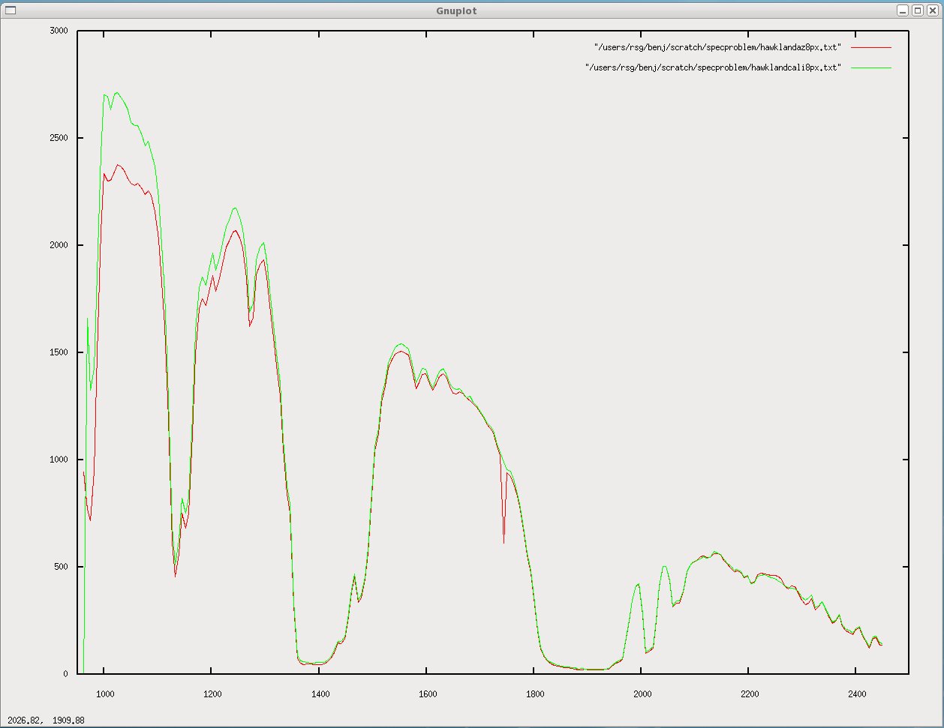This screenshot has width=944, height=728.
Task: Maximize the Gnuplot window
Action: point(917,10)
